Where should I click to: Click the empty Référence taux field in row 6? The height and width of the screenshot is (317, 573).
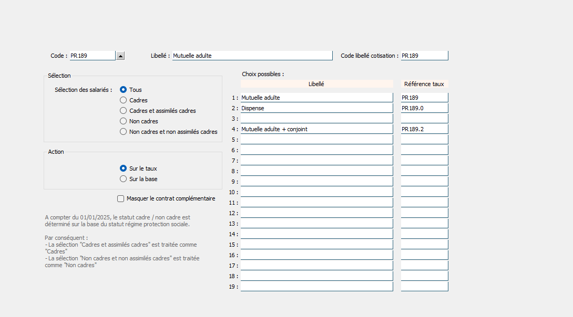pyautogui.click(x=424, y=150)
